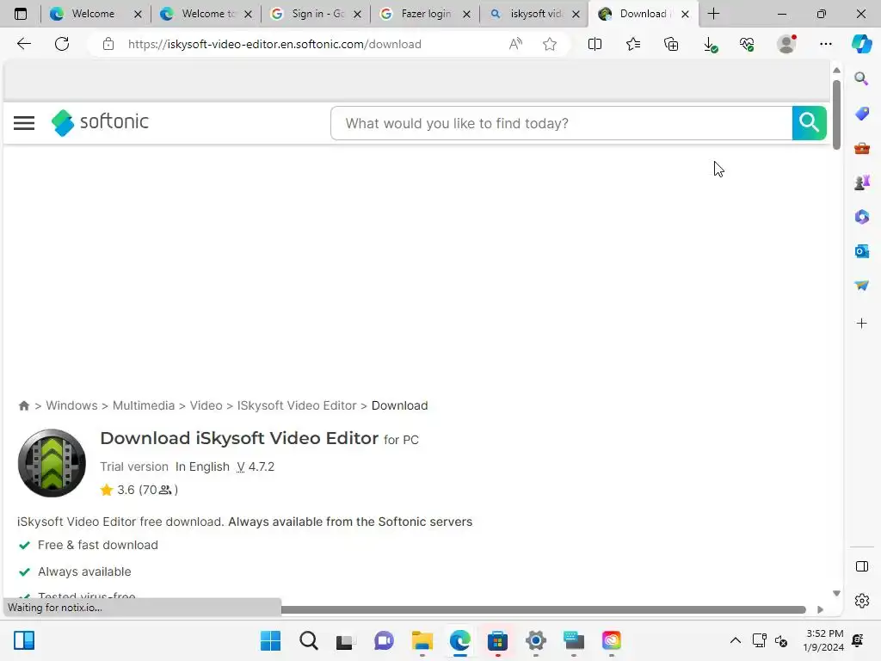Open File Explorer from taskbar
Screen dimensions: 881x661
coord(422,640)
